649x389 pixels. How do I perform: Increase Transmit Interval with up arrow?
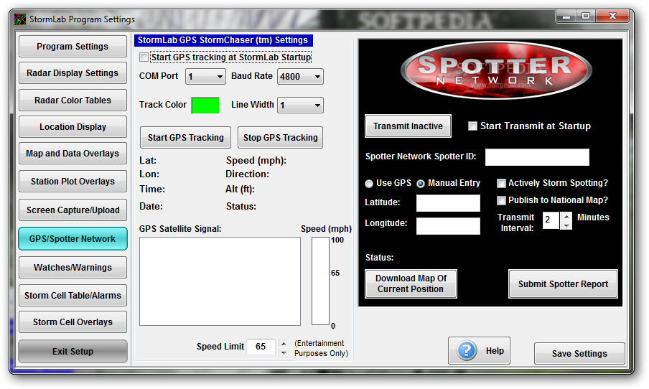pyautogui.click(x=566, y=217)
